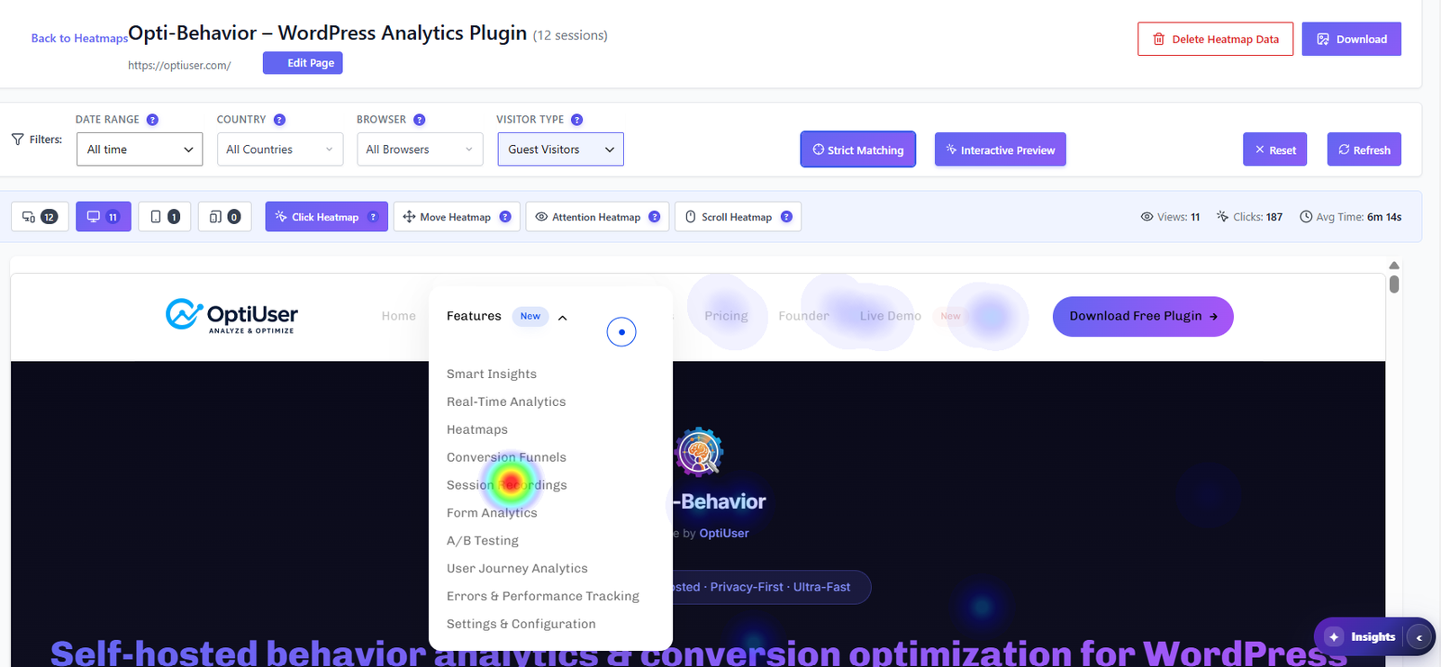Select Smart Insights menu item
The width and height of the screenshot is (1441, 667).
(492, 374)
